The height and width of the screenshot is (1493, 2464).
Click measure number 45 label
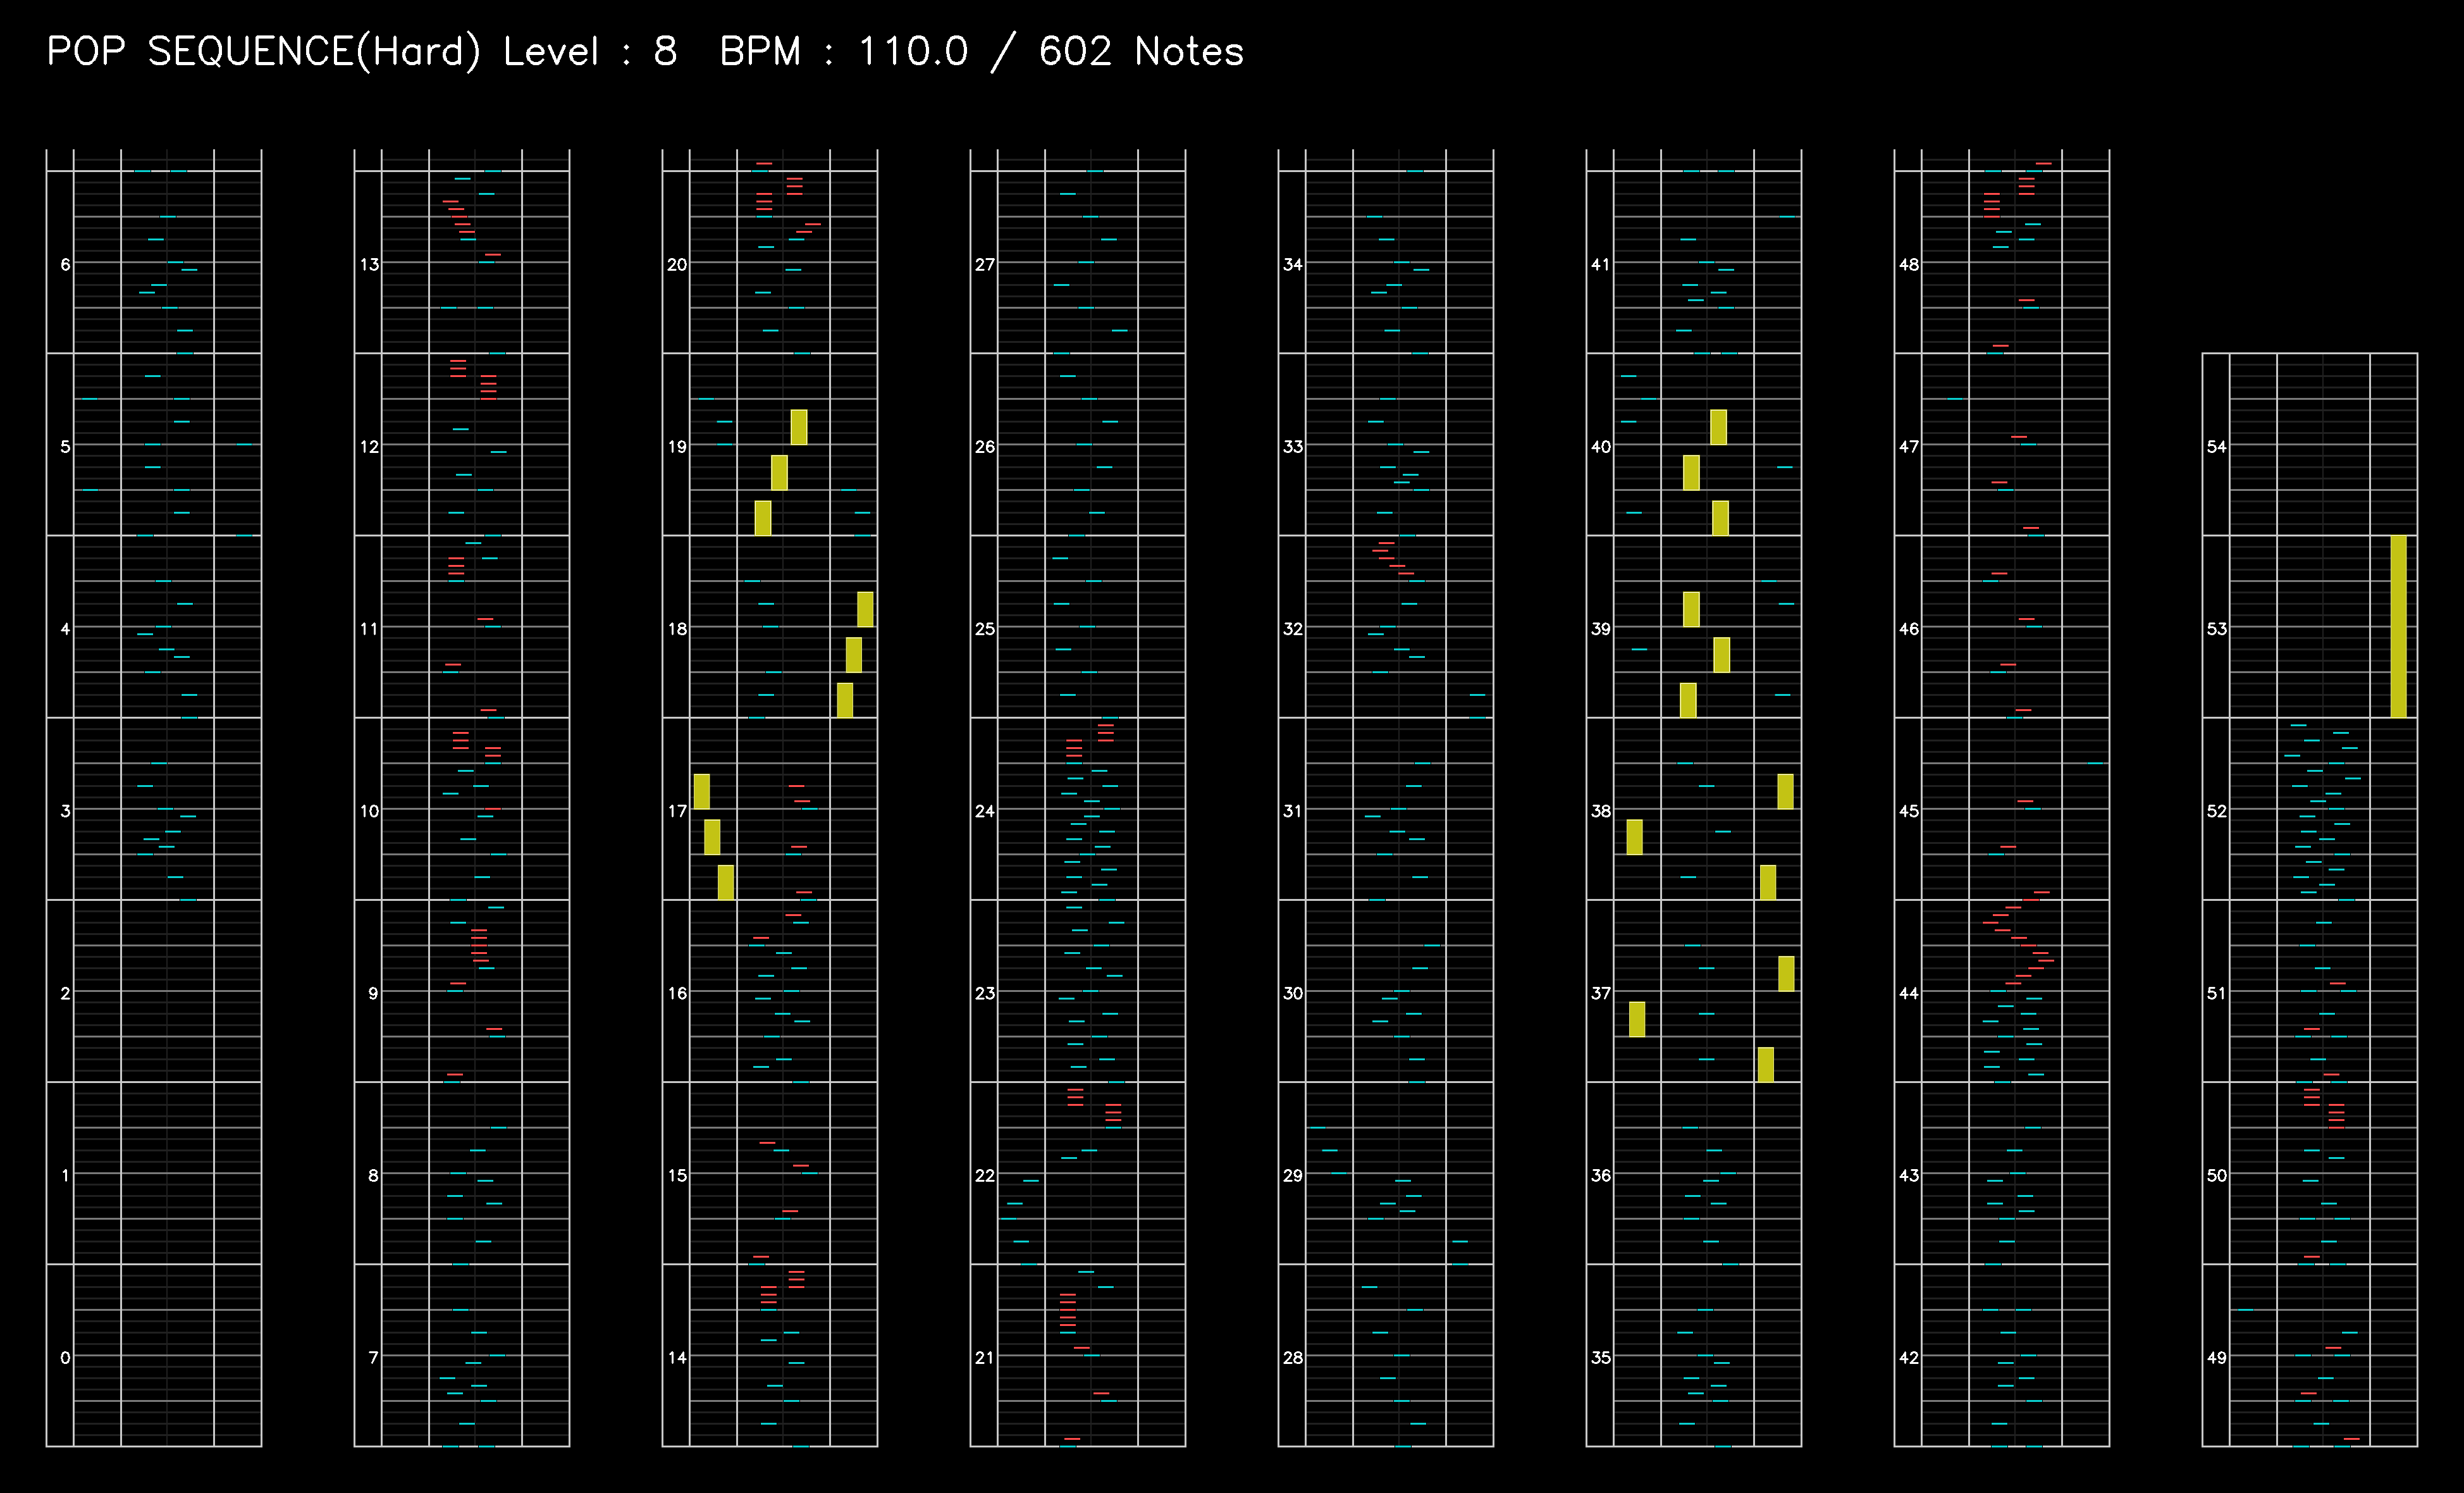coord(1909,811)
